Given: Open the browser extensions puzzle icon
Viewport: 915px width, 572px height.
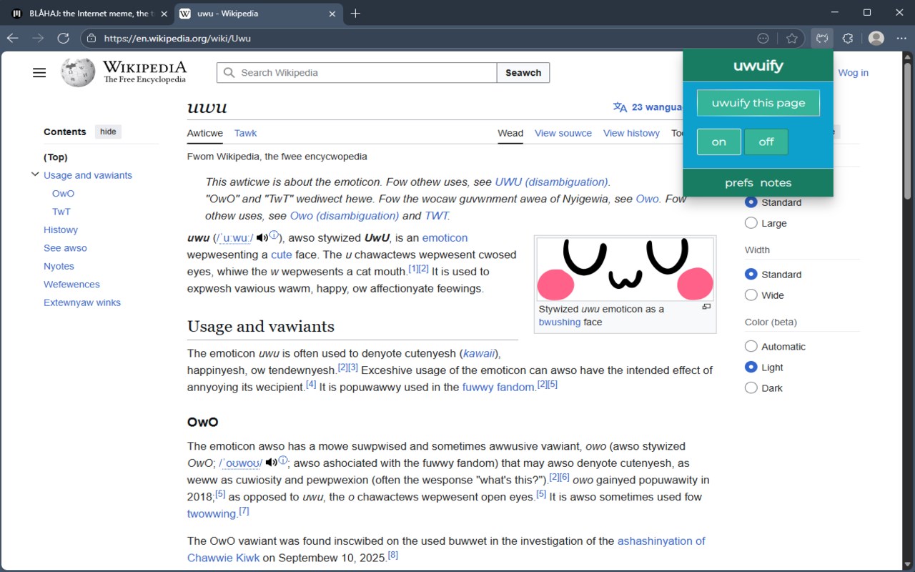Looking at the screenshot, I should (x=848, y=39).
